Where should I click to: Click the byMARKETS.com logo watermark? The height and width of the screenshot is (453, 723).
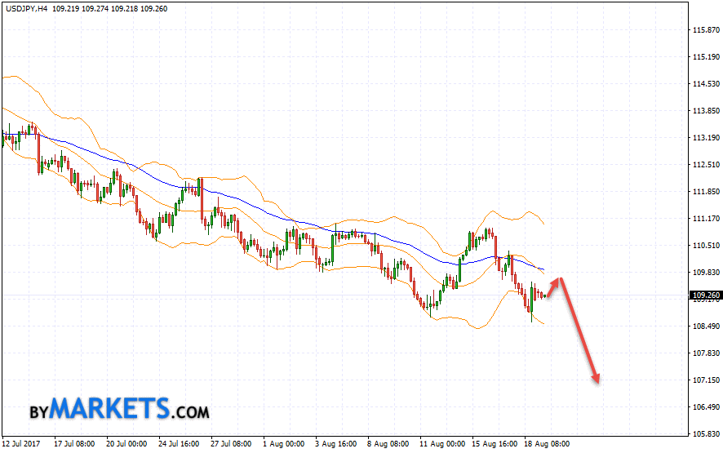tap(121, 407)
